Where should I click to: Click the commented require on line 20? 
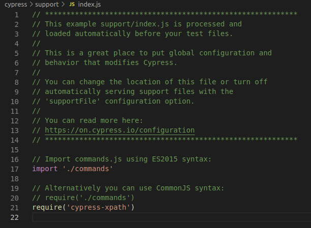[x=89, y=198]
